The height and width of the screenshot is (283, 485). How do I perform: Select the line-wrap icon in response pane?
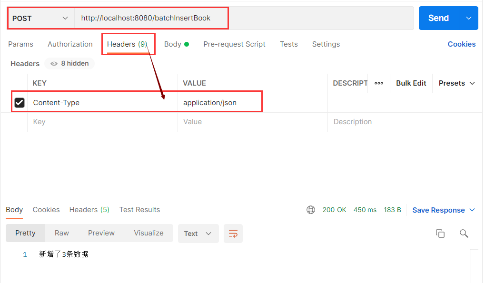coord(233,233)
